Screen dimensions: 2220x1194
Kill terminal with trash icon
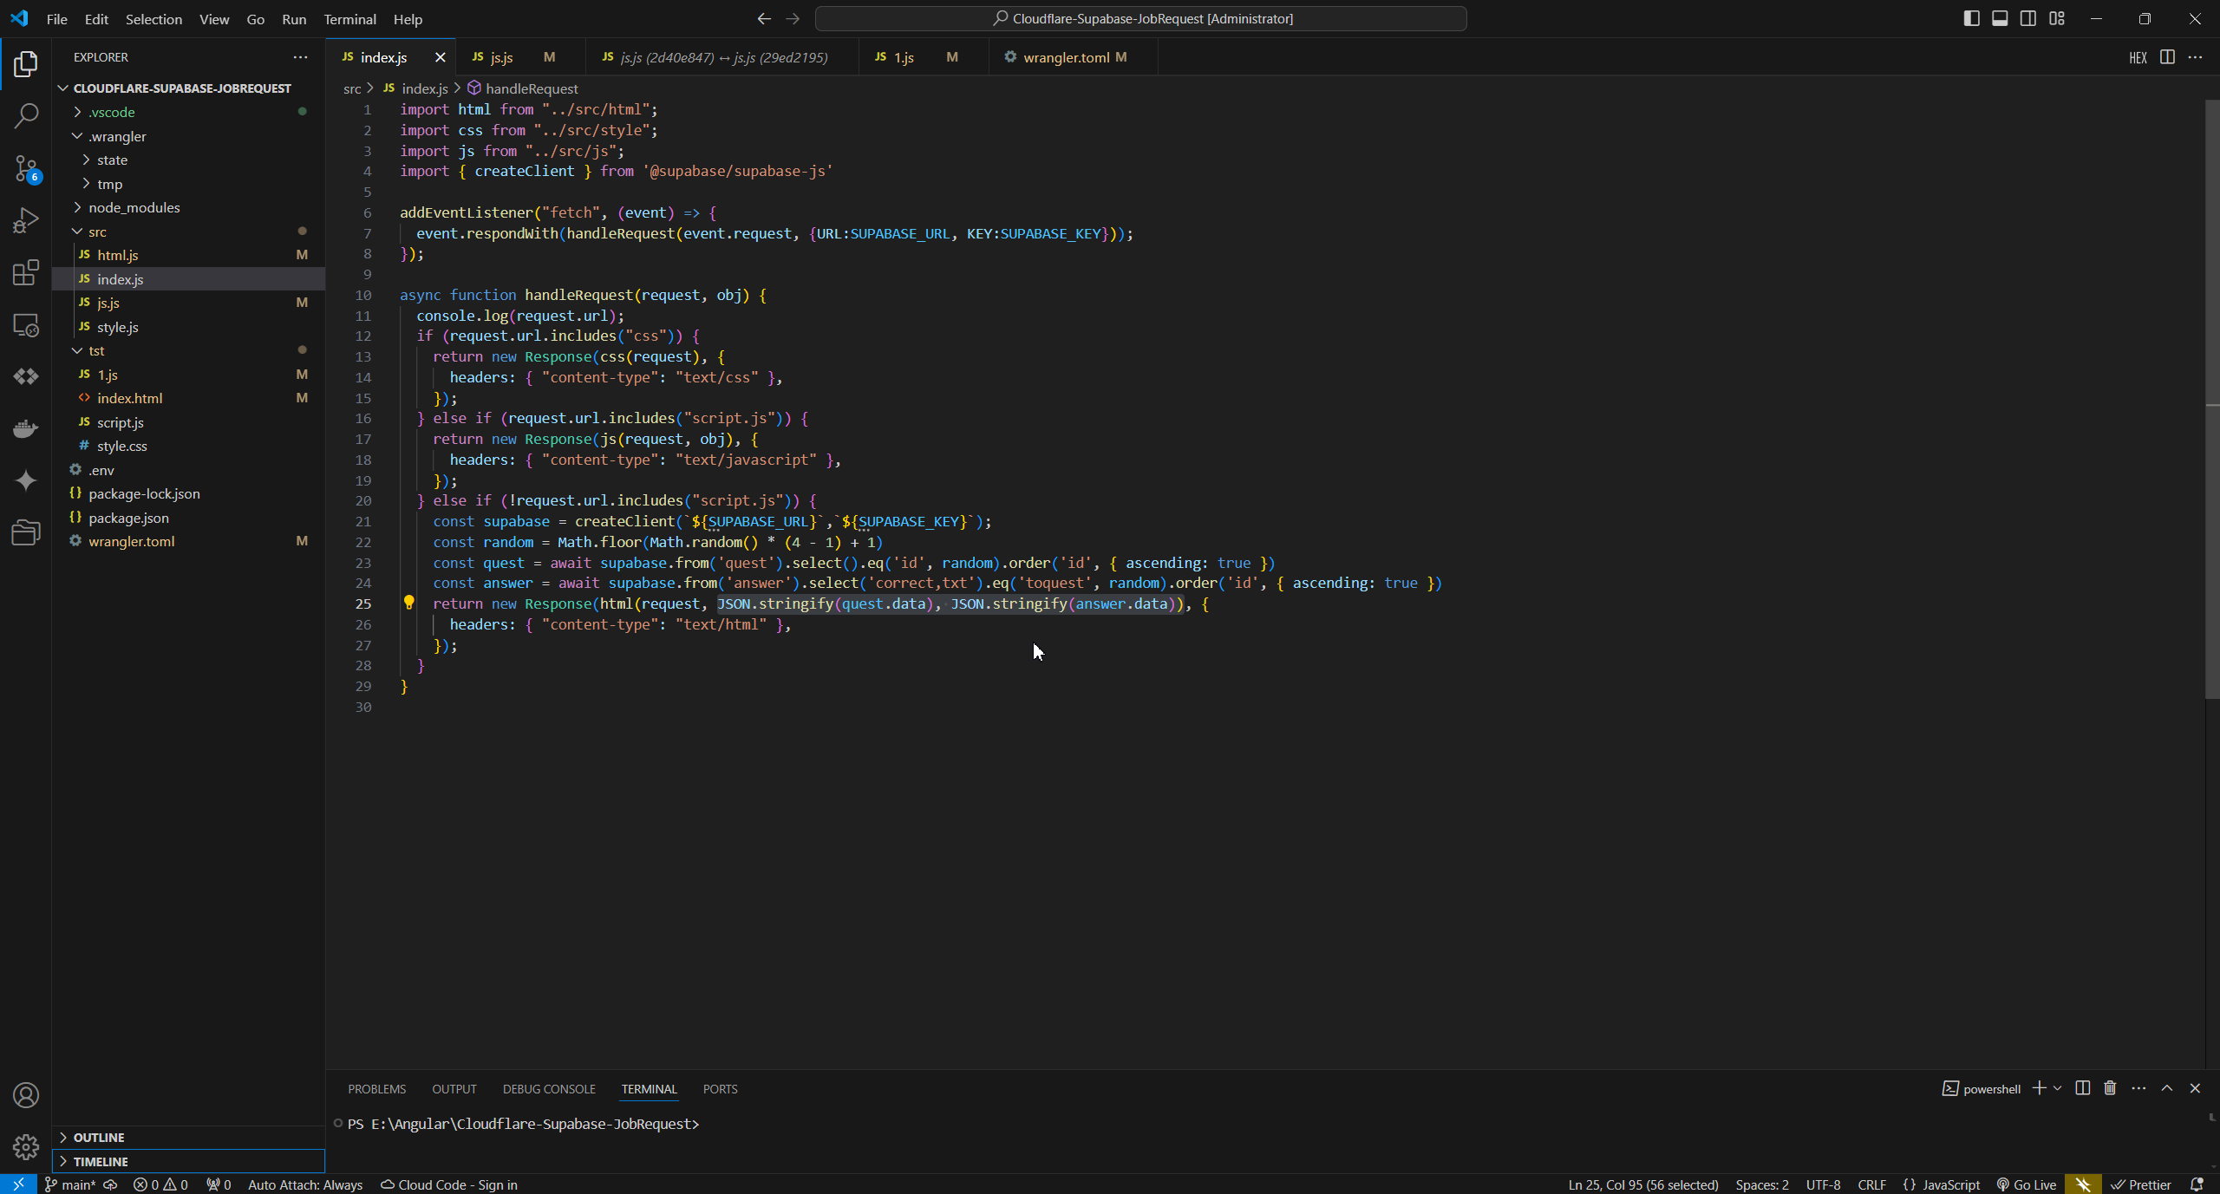[x=2110, y=1088]
